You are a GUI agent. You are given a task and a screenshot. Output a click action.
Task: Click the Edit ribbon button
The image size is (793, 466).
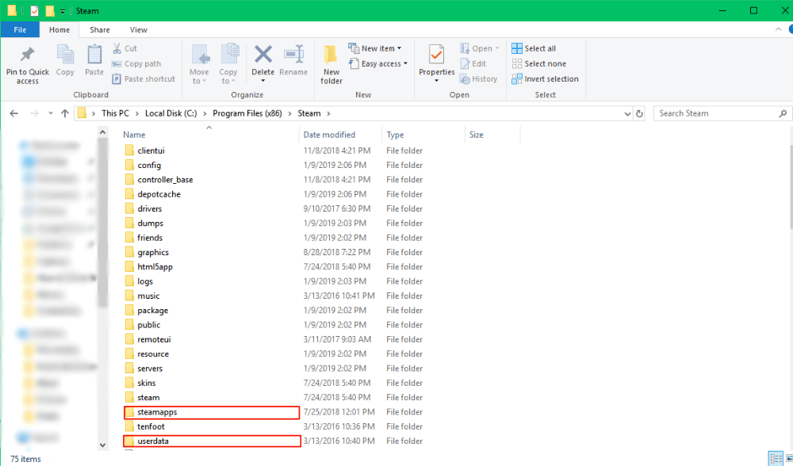coord(473,63)
